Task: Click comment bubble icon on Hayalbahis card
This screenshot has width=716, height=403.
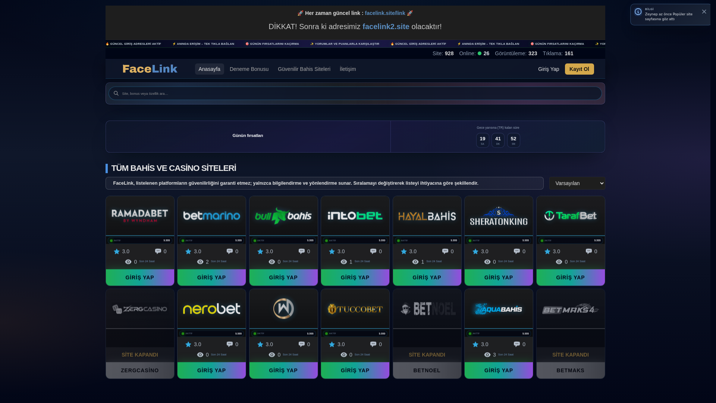Action: [445, 251]
